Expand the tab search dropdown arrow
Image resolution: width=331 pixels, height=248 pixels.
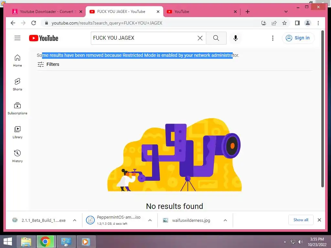[286, 12]
